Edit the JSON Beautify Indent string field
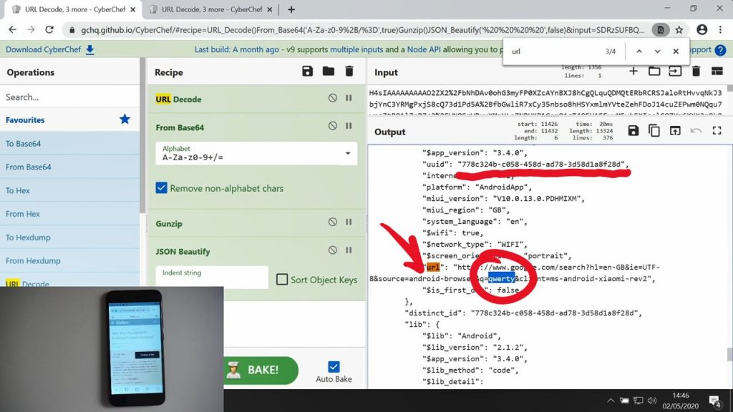 point(212,278)
